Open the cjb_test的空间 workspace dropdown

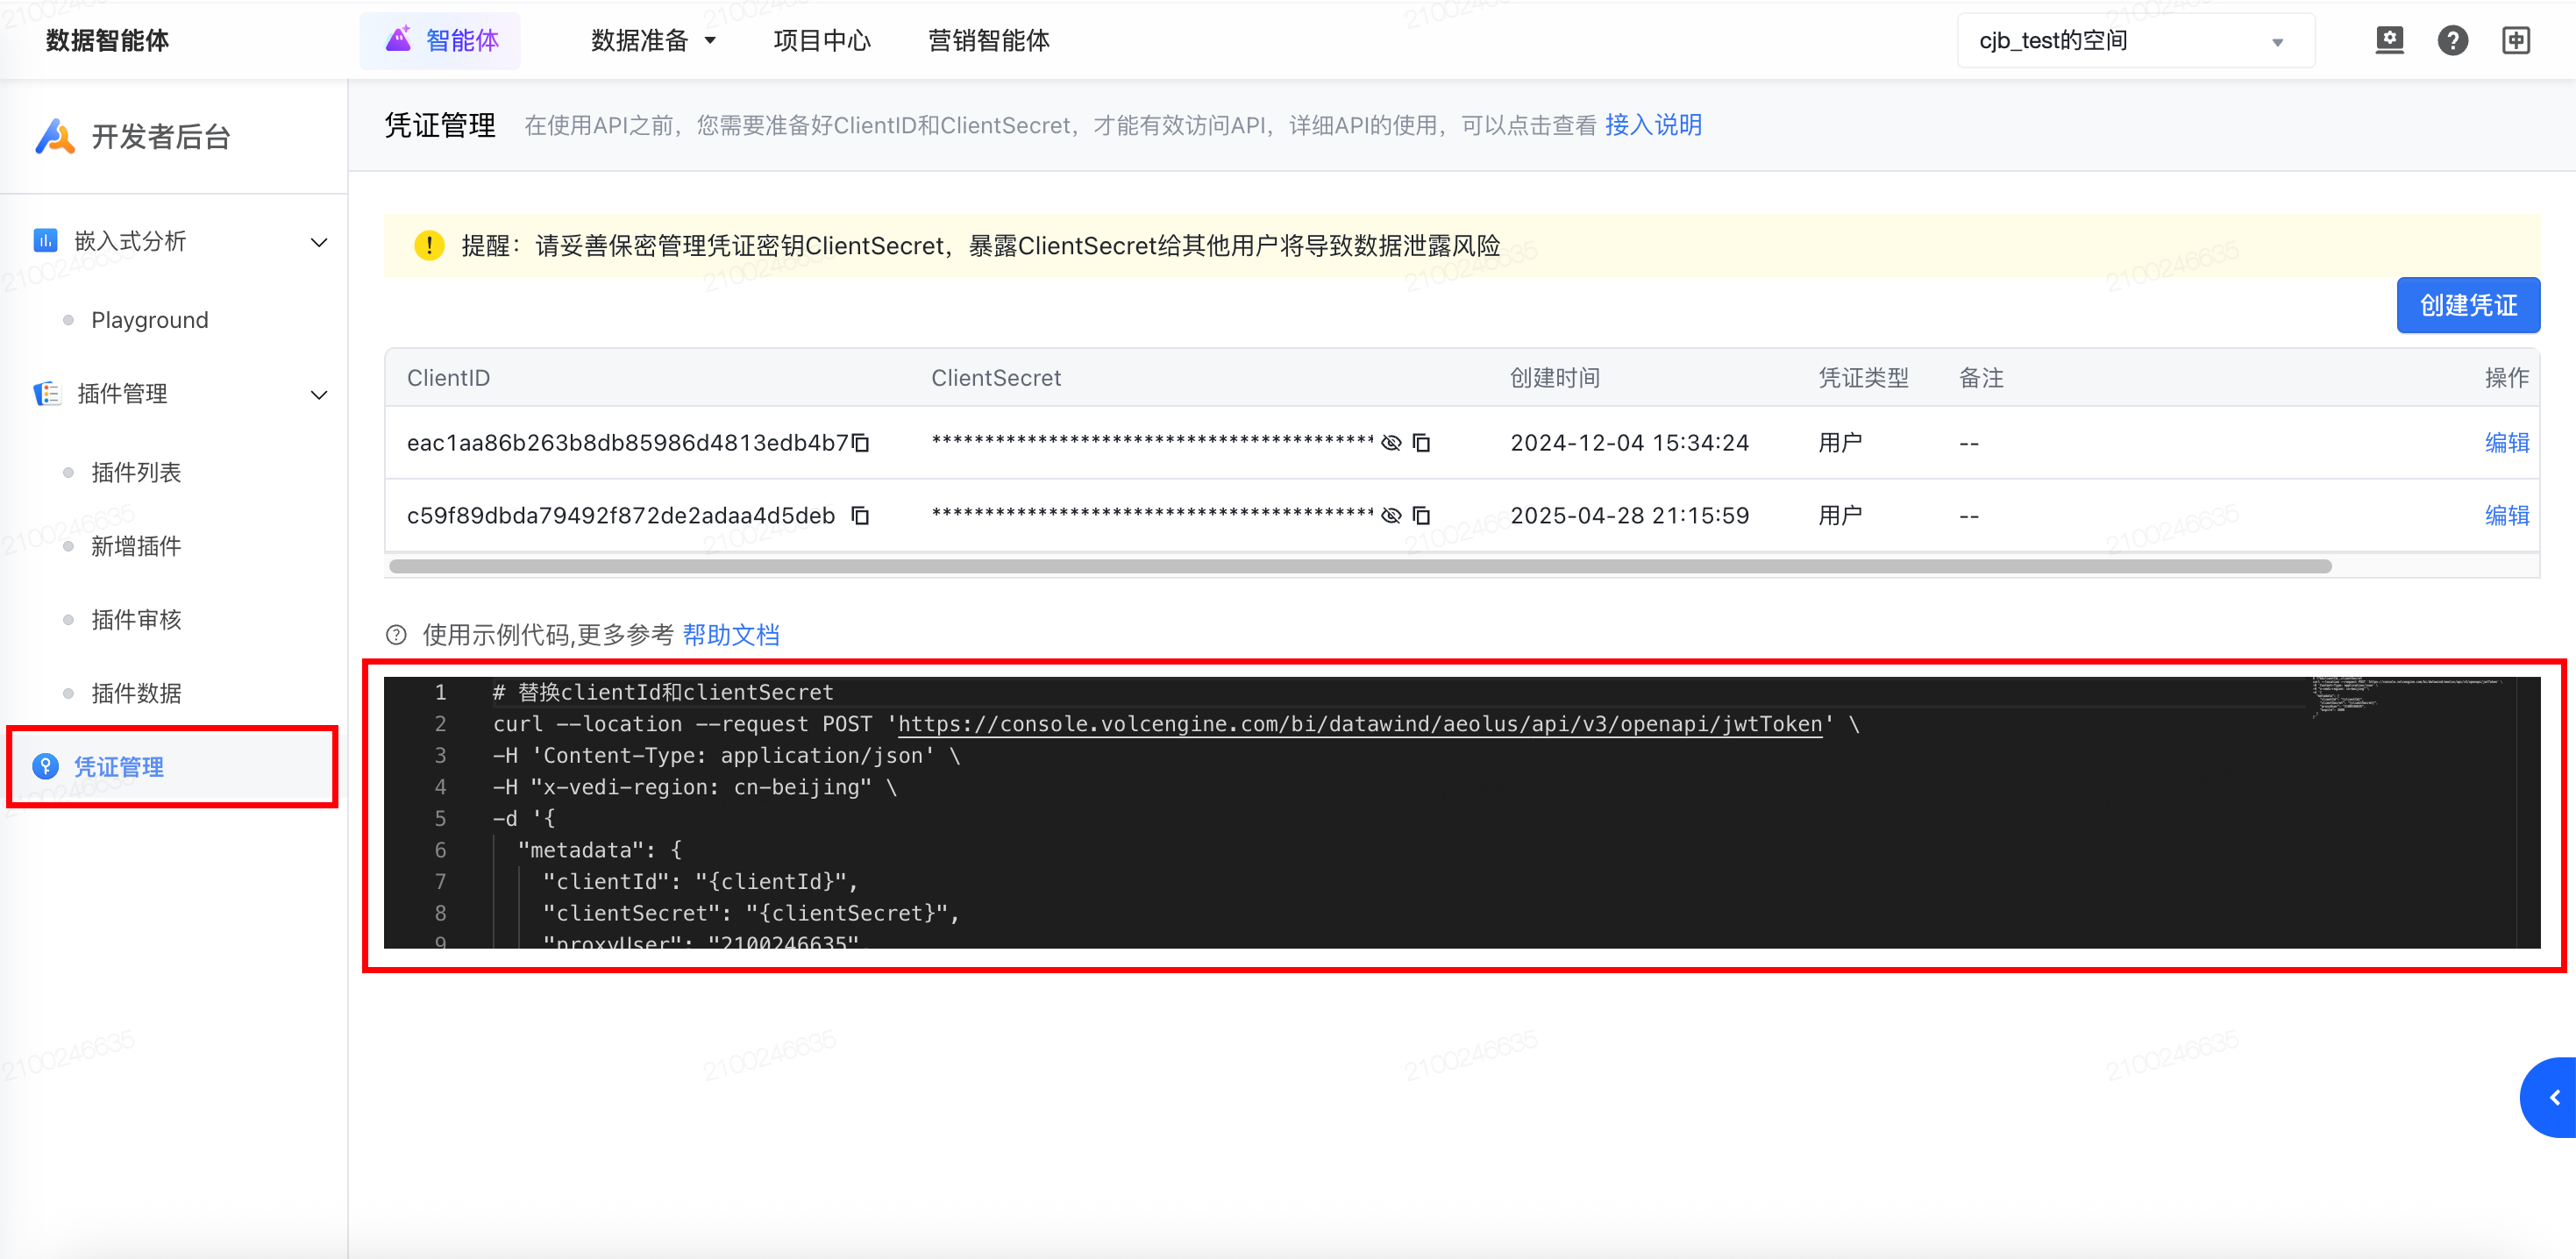[2135, 41]
